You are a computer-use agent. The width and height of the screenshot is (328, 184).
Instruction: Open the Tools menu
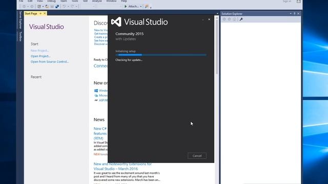[75, 1]
